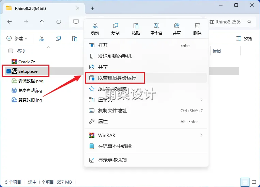Click the 标记 column header
This screenshot has width=260, height=187.
[x=217, y=51]
